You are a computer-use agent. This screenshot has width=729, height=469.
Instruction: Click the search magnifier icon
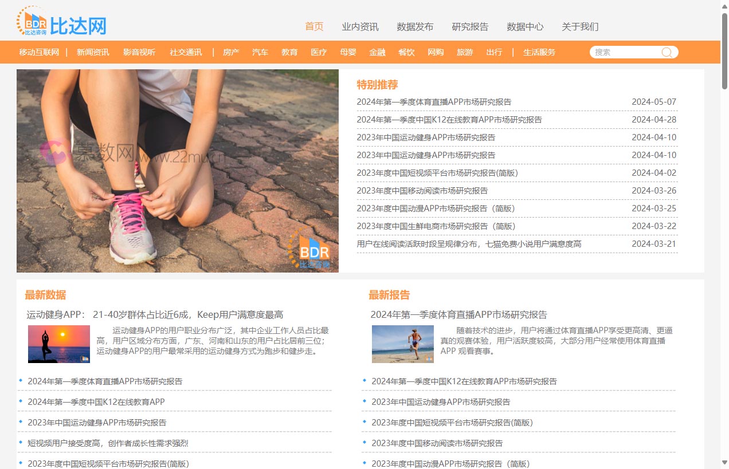tap(667, 52)
